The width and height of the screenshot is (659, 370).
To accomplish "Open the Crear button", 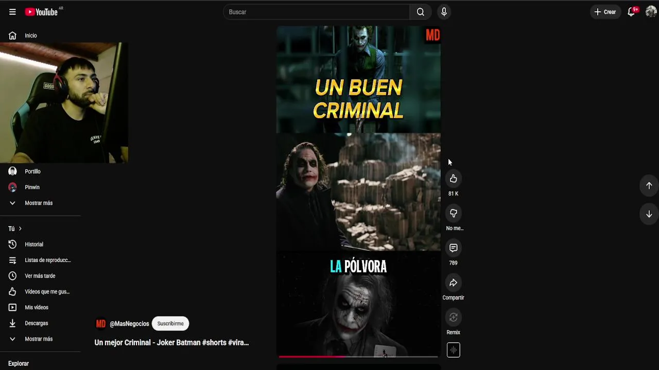I will pyautogui.click(x=605, y=12).
